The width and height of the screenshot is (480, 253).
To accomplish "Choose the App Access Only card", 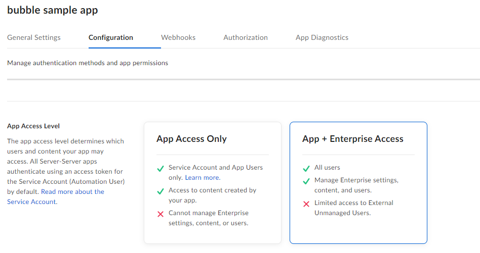I will [x=213, y=182].
